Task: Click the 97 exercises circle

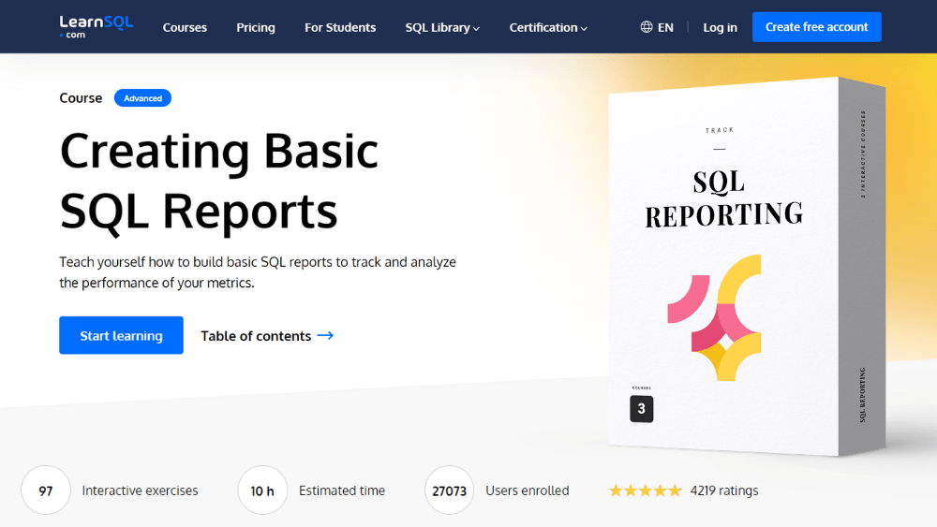Action: tap(46, 490)
